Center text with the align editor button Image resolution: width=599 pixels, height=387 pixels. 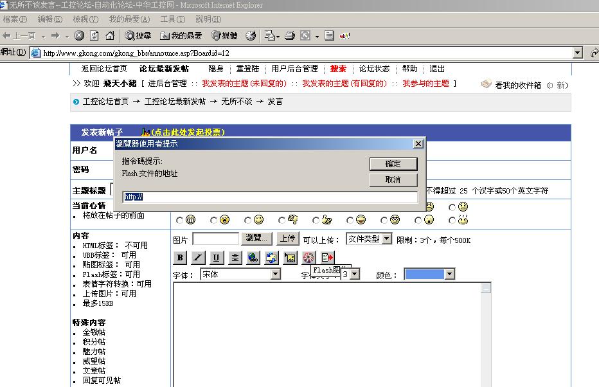(235, 258)
